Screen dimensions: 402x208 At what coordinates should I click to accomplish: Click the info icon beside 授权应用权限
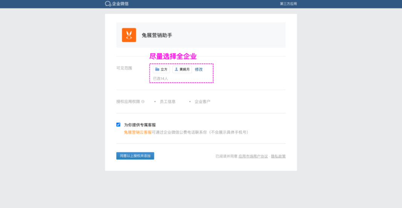click(x=143, y=102)
